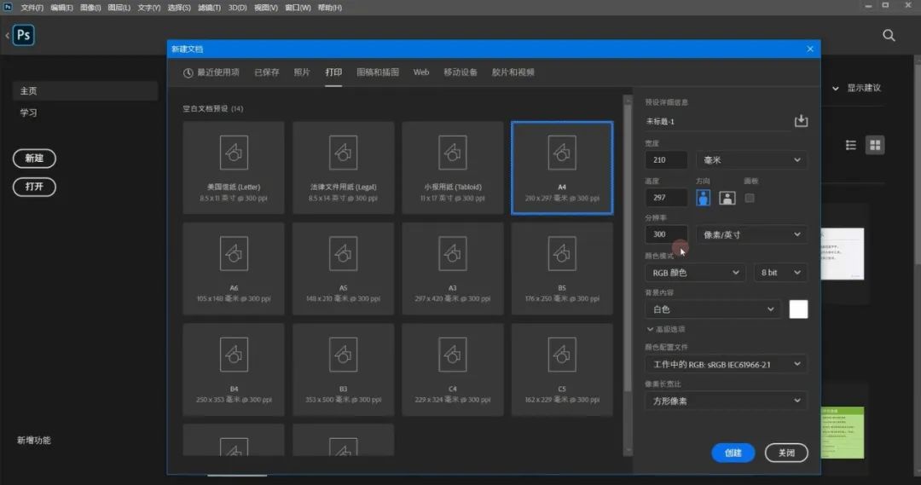The height and width of the screenshot is (485, 921).
Task: Switch to the 移动设备 tab
Action: click(x=460, y=72)
